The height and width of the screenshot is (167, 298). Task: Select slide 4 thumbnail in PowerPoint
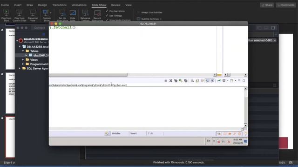[10, 137]
